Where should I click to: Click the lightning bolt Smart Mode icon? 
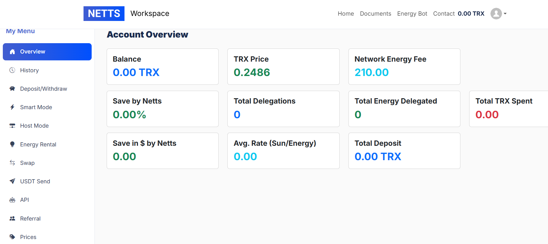13,107
